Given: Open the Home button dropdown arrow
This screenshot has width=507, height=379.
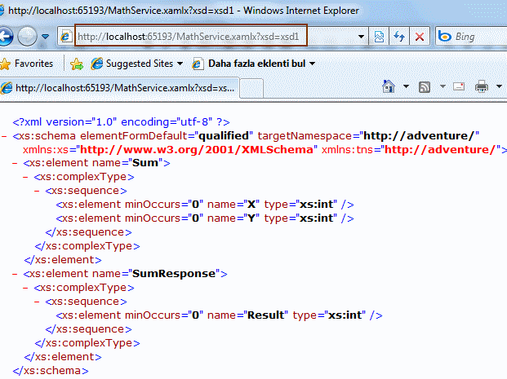Looking at the screenshot, I should coord(406,86).
